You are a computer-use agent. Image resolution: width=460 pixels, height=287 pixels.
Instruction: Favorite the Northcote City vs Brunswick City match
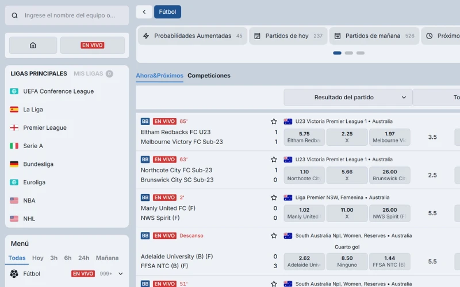[x=274, y=160]
